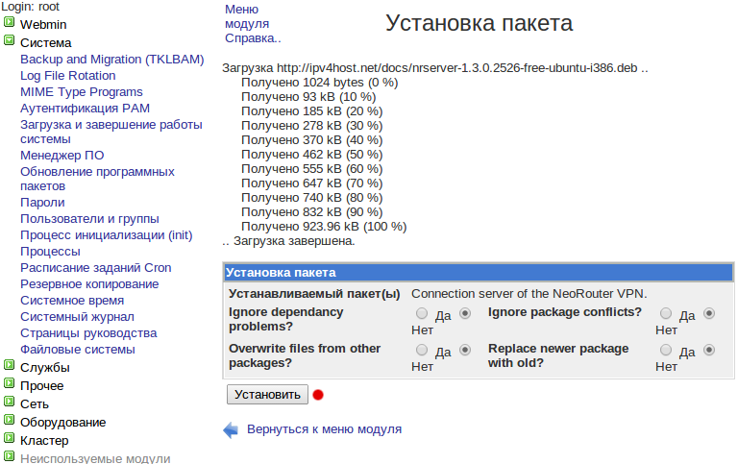
Task: Open Системный журнал module
Action: (77, 317)
